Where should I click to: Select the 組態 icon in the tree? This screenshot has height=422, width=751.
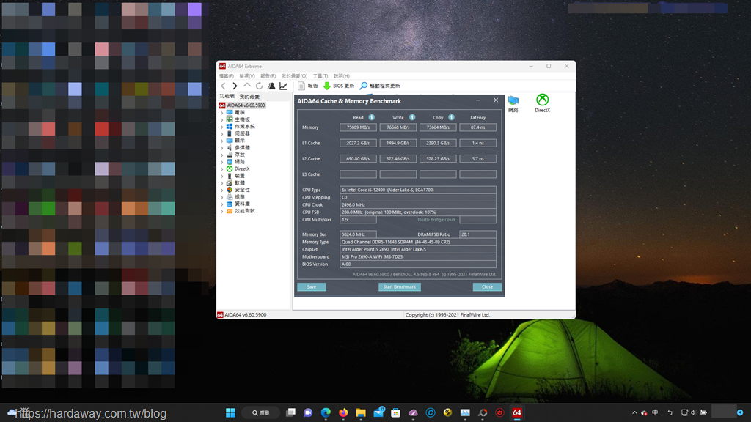(230, 196)
